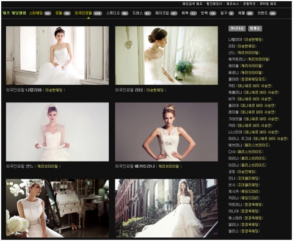Select 리타 (이승현웨딩) in the model list

coord(242,46)
